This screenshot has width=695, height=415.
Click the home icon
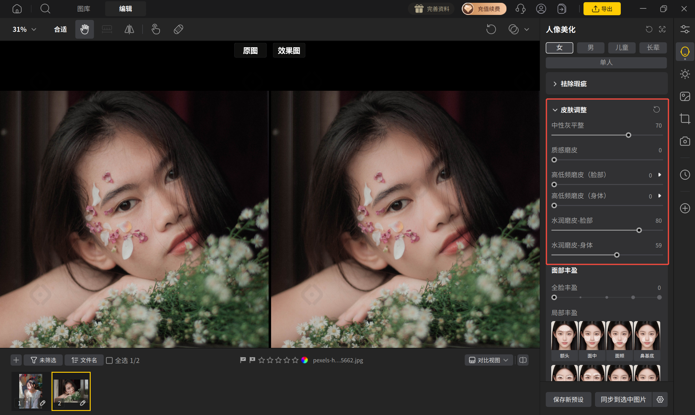pos(17,9)
